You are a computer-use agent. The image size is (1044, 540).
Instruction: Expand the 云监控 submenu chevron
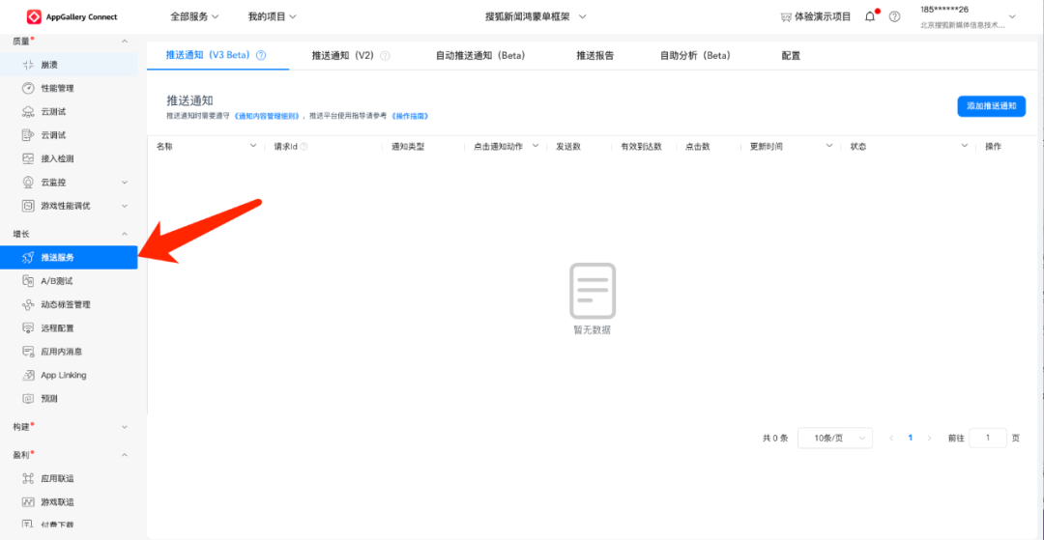tap(125, 183)
